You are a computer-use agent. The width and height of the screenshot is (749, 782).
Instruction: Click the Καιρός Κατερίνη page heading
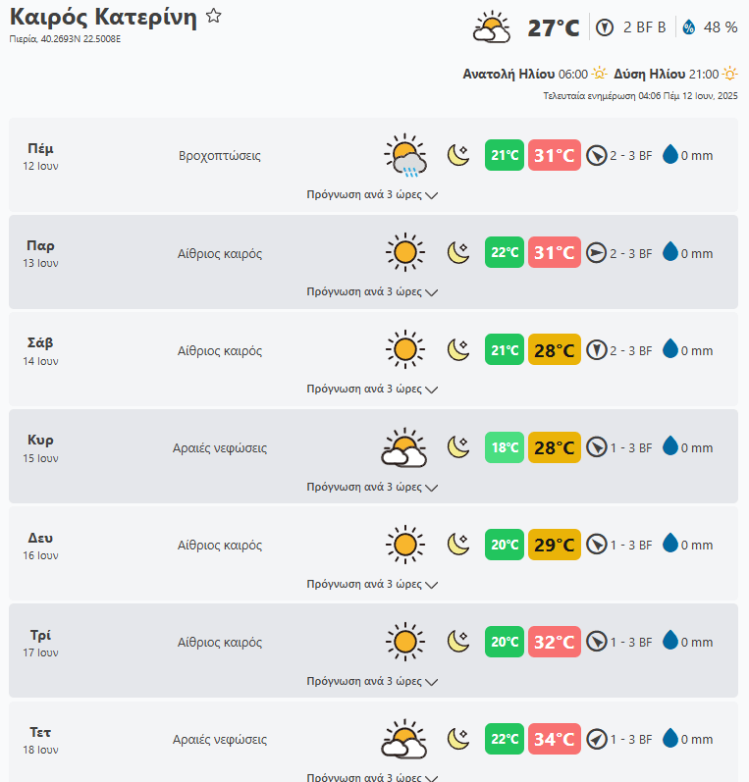tap(103, 18)
